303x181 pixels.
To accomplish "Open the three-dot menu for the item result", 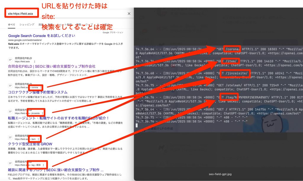I will click(38, 139).
